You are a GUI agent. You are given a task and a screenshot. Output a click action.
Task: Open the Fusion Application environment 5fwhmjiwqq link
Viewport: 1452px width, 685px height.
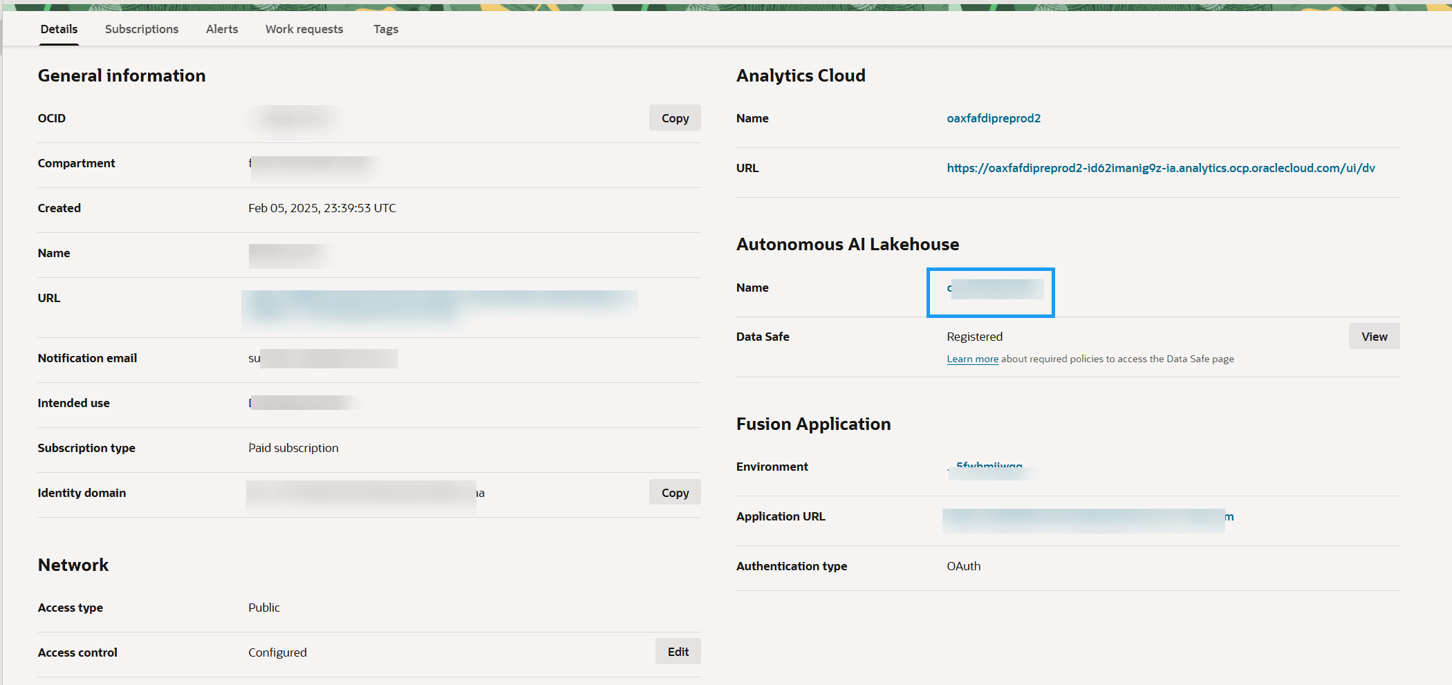[989, 467]
